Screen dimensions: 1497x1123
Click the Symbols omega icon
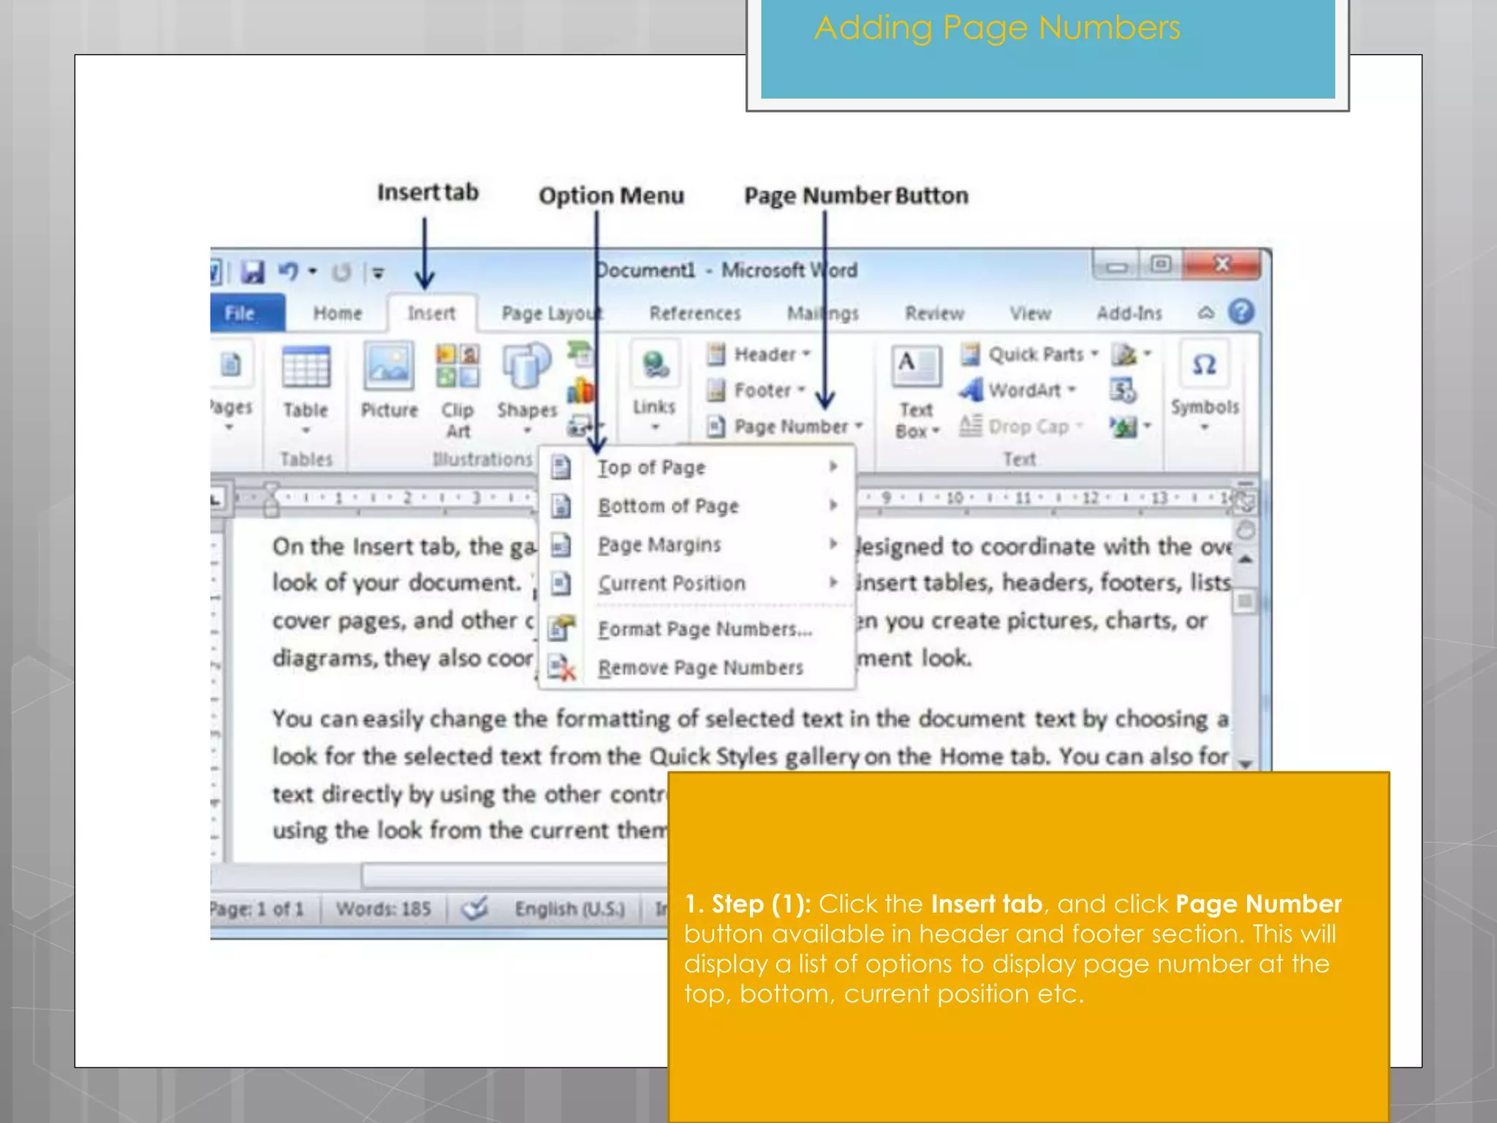[1204, 365]
